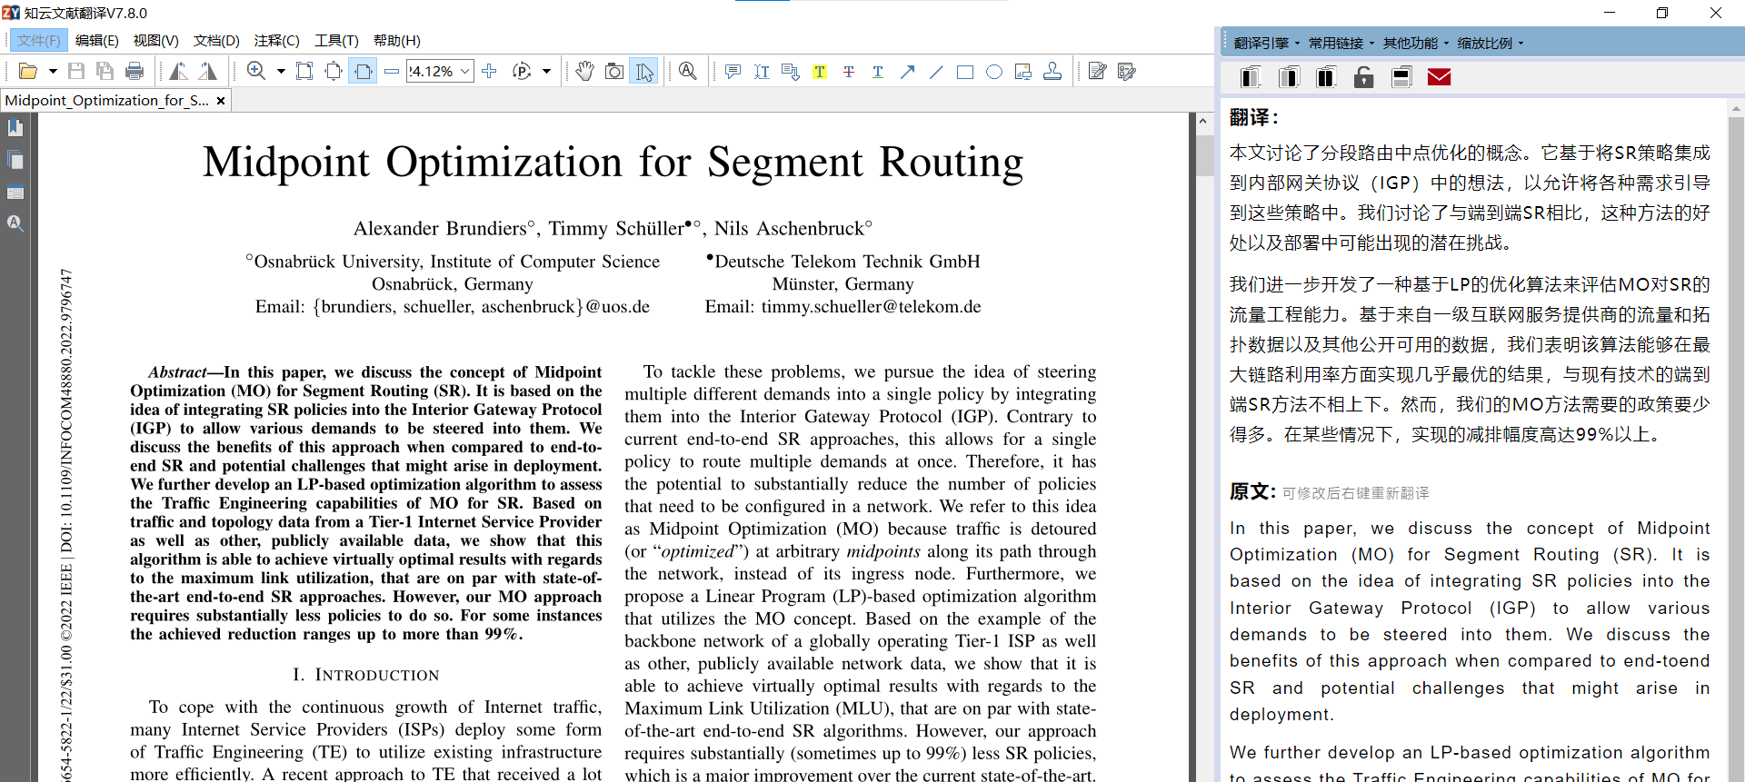Click the image annotation tool
This screenshot has width=1745, height=782.
pyautogui.click(x=1023, y=72)
